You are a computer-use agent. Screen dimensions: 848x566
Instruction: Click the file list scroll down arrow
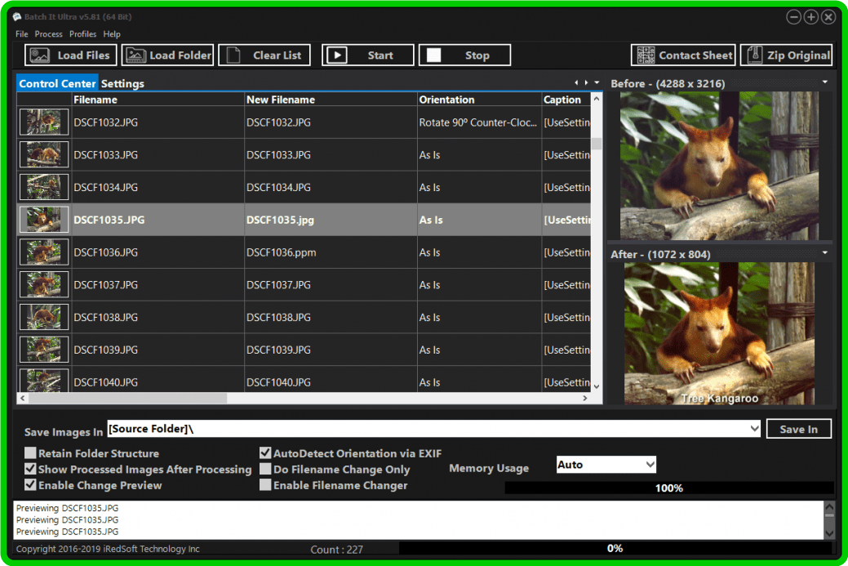(x=597, y=386)
